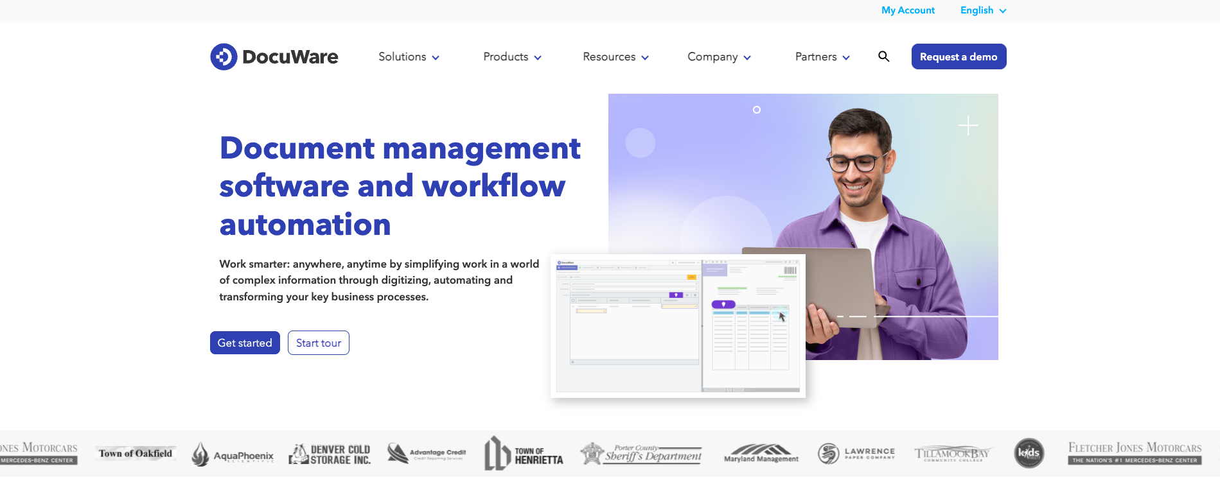1220x482 pixels.
Task: Expand the Partners navigation menu
Action: pos(822,57)
